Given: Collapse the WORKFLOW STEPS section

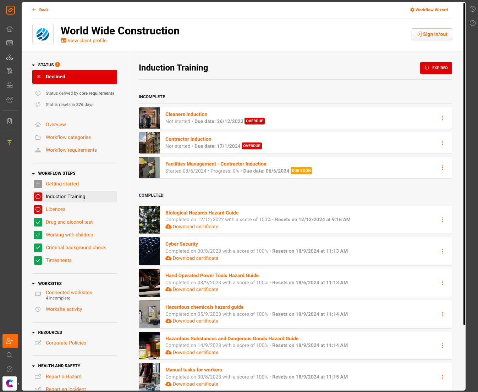Looking at the screenshot, I should [x=34, y=174].
